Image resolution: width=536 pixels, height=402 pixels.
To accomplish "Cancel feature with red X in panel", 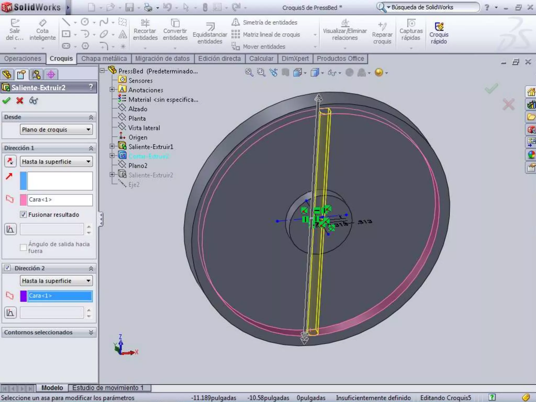I will tap(20, 100).
